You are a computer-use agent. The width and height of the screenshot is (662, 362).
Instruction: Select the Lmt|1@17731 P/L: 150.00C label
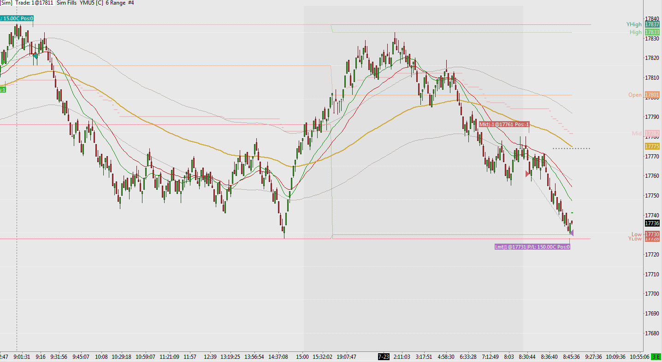532,247
